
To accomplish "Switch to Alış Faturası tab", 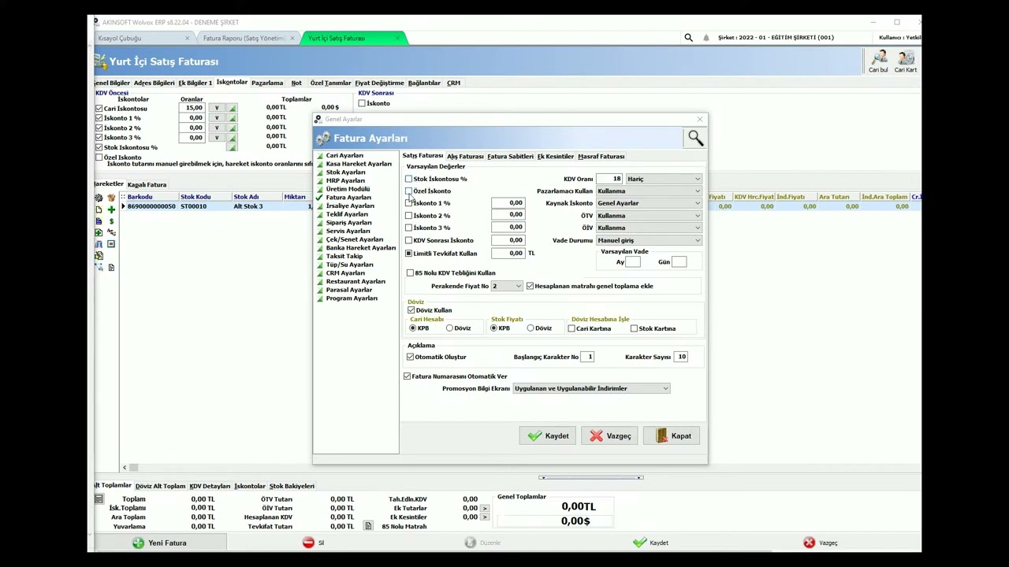I will (x=465, y=157).
